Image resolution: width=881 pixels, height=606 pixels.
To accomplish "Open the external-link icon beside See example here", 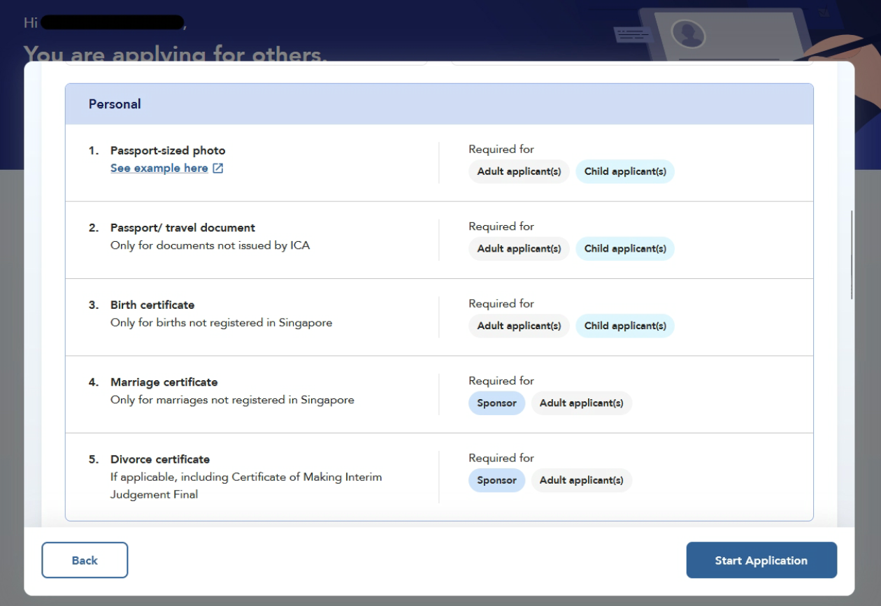I will [218, 168].
